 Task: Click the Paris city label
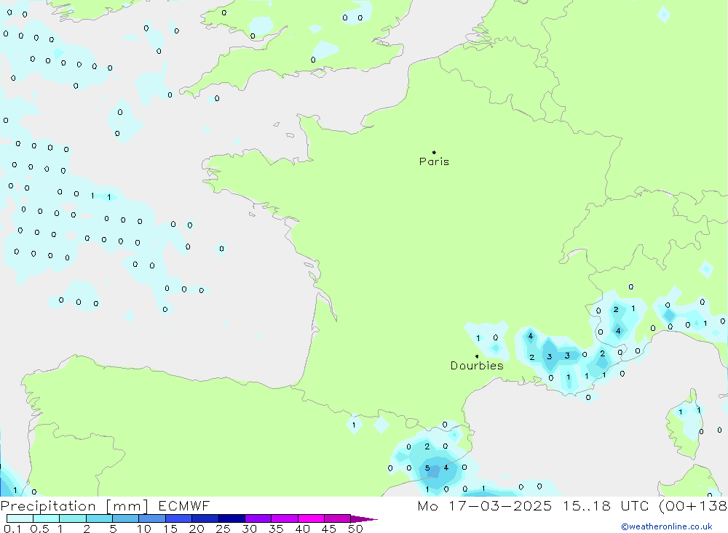pos(434,161)
